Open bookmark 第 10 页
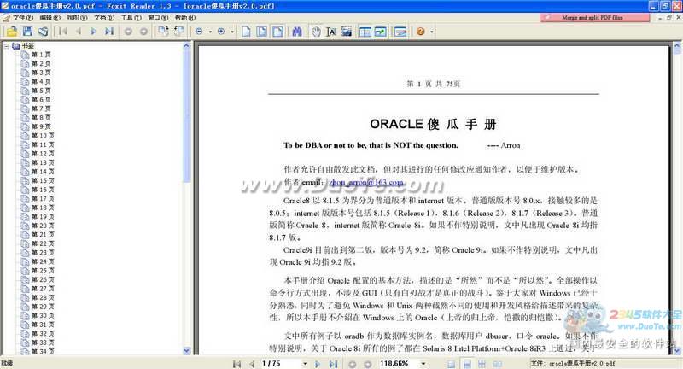The width and height of the screenshot is (683, 369). [42, 136]
